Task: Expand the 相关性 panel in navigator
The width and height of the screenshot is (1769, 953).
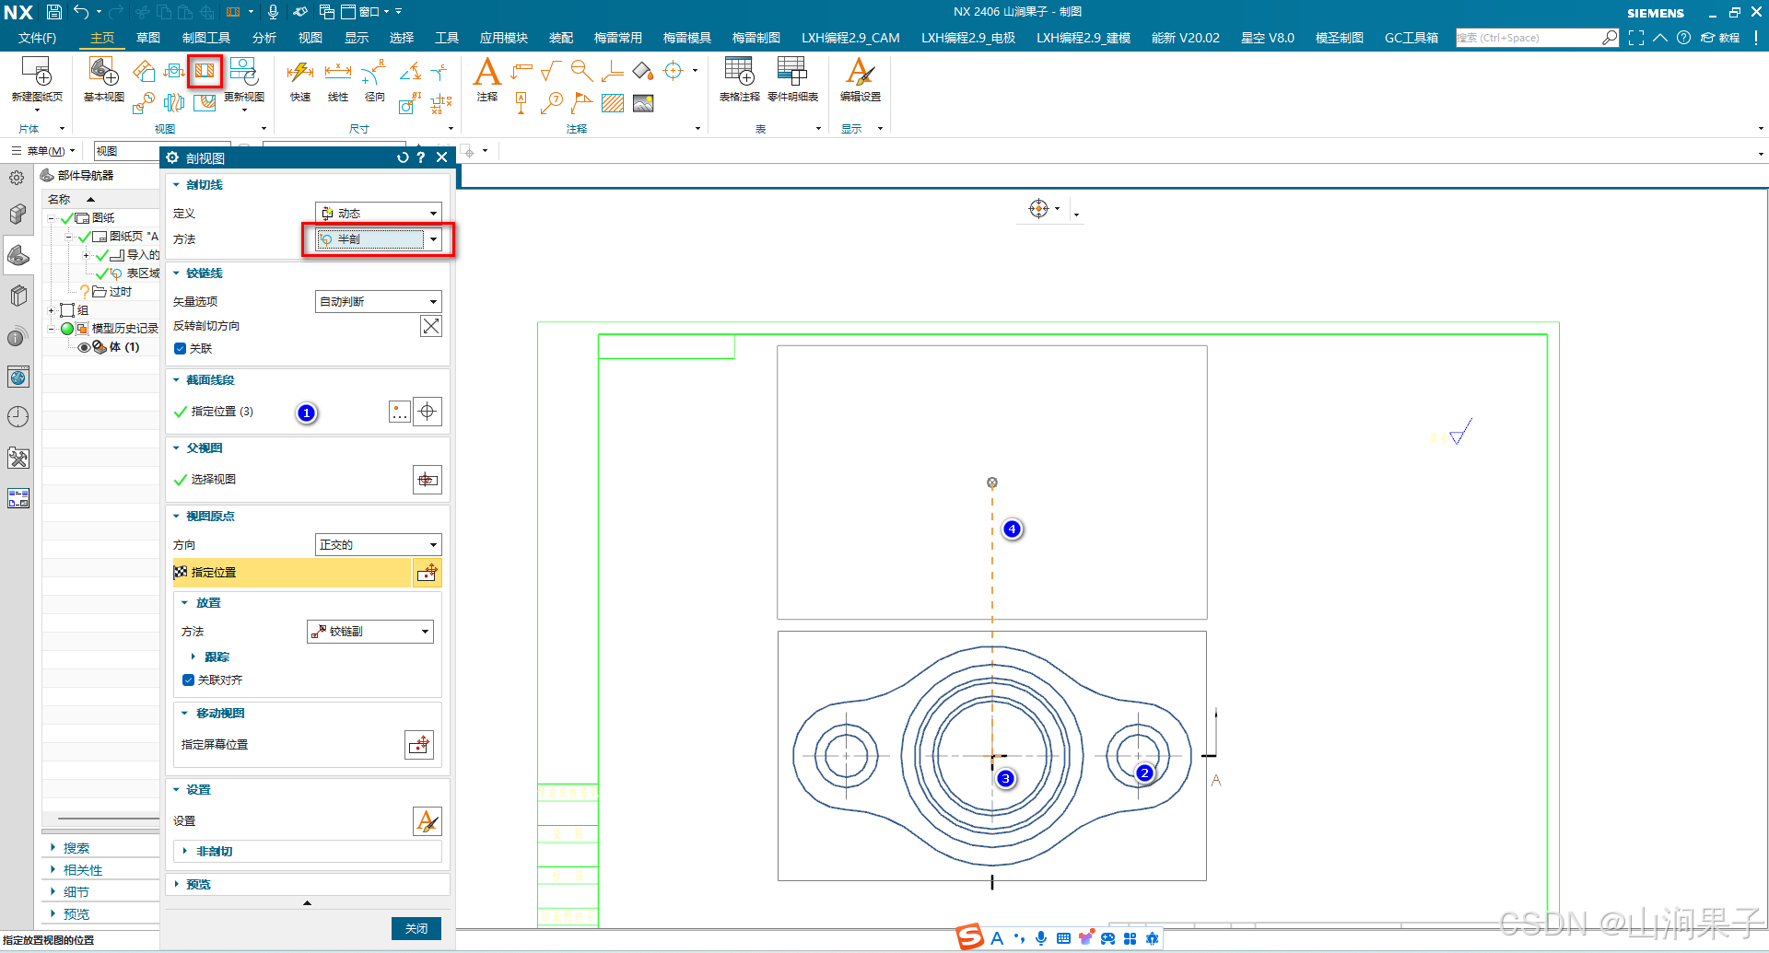Action: tap(83, 870)
